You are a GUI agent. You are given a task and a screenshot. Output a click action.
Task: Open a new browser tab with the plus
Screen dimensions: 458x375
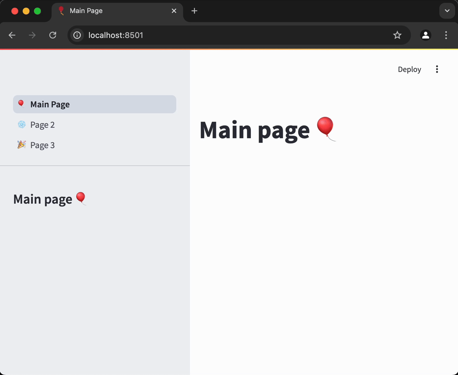pyautogui.click(x=194, y=11)
